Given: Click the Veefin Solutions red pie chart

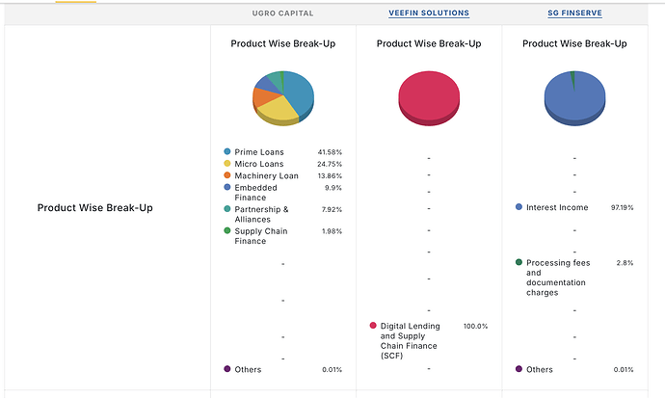Looking at the screenshot, I should tap(429, 98).
